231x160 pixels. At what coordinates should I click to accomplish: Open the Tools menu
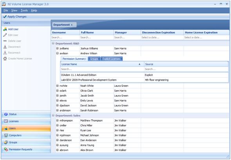click(24, 11)
